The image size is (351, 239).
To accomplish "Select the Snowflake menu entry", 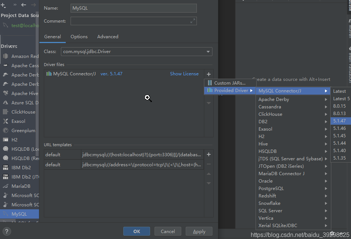I will point(293,203).
